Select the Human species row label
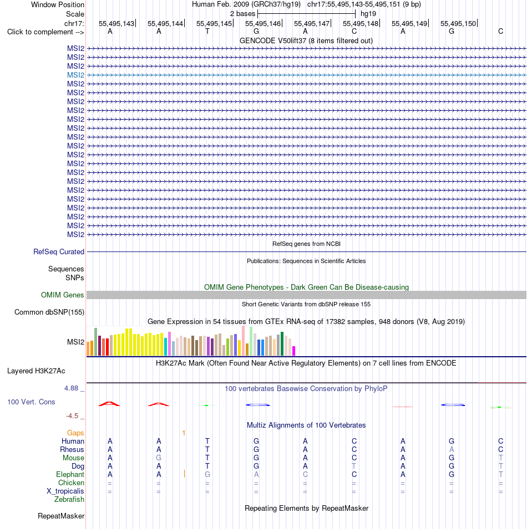 tap(73, 441)
